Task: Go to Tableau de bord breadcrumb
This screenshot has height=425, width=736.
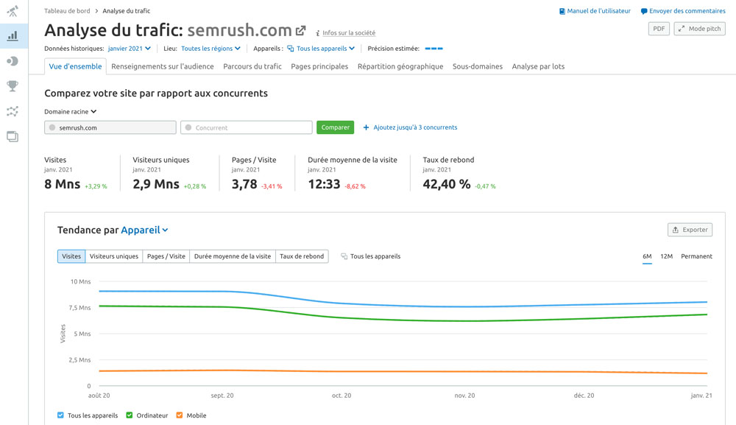Action: pyautogui.click(x=67, y=11)
